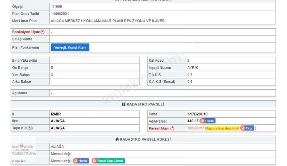Click the K.A.K.S (Emsal) value 0,6

coord(190,82)
